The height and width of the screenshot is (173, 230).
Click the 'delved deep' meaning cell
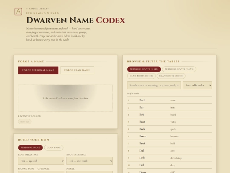coord(176,158)
